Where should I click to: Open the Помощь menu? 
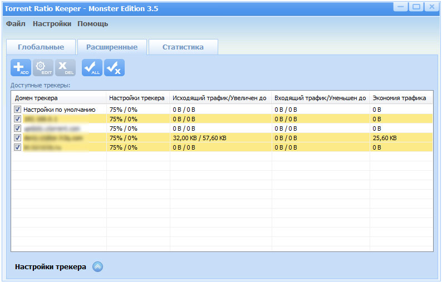[x=92, y=24]
